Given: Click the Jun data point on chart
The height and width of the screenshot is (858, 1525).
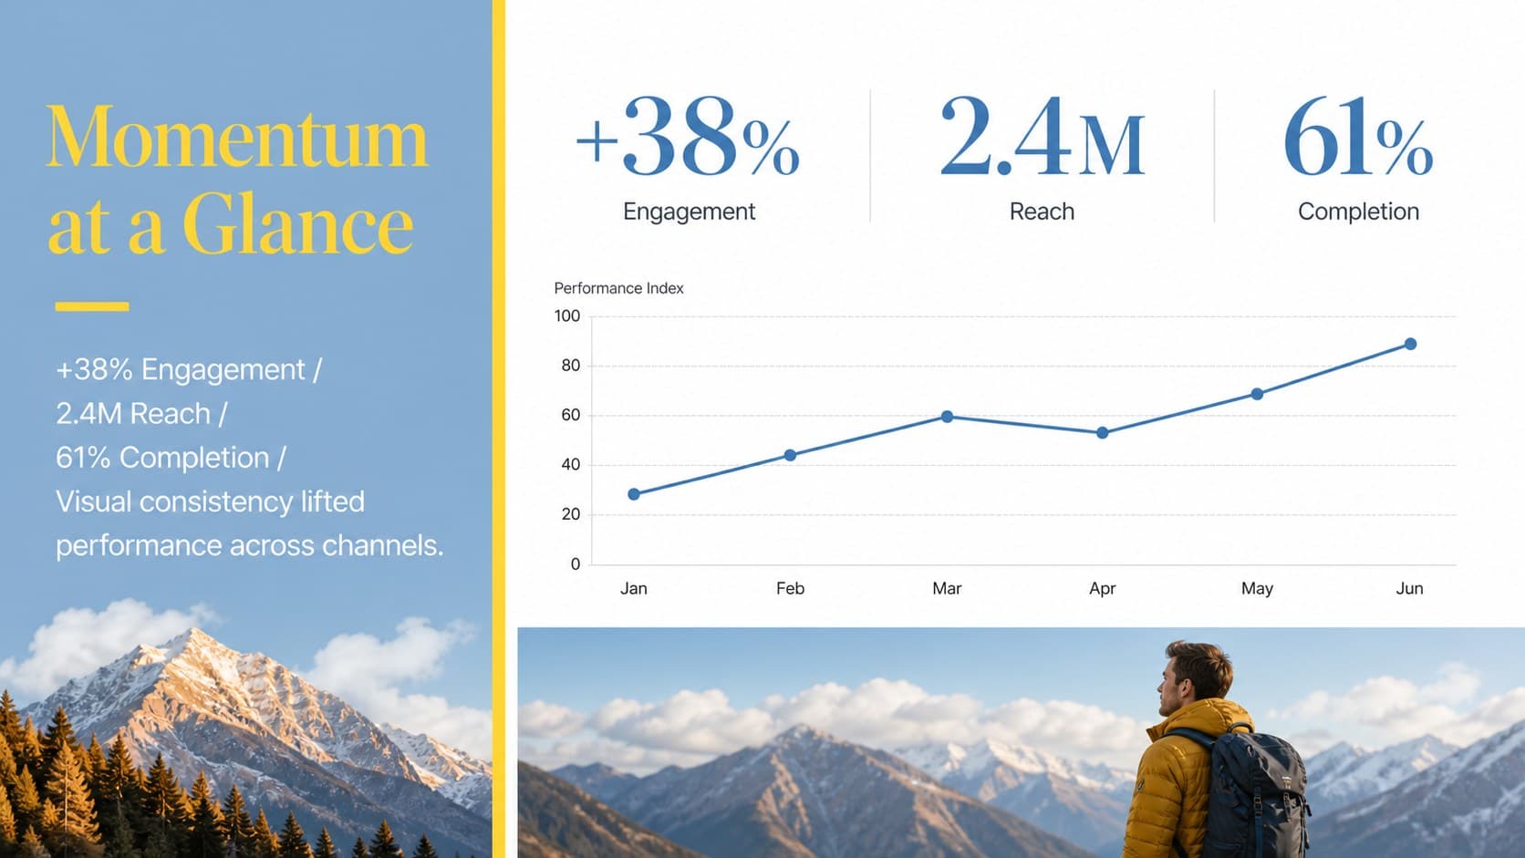Looking at the screenshot, I should (1410, 344).
